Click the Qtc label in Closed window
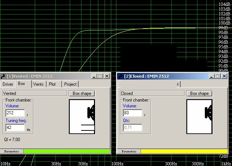Viewport: 232px width, 166px height. click(x=127, y=121)
